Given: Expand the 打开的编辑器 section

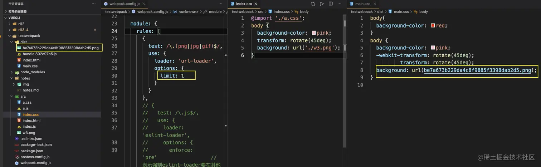Looking at the screenshot, I should (x=6, y=11).
